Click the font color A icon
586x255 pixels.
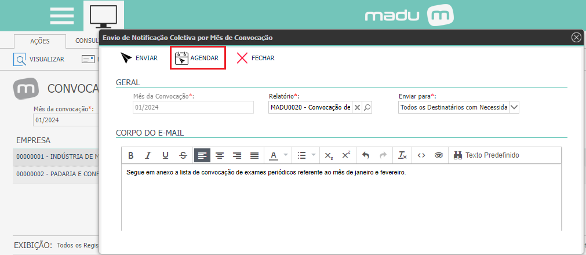(x=274, y=155)
